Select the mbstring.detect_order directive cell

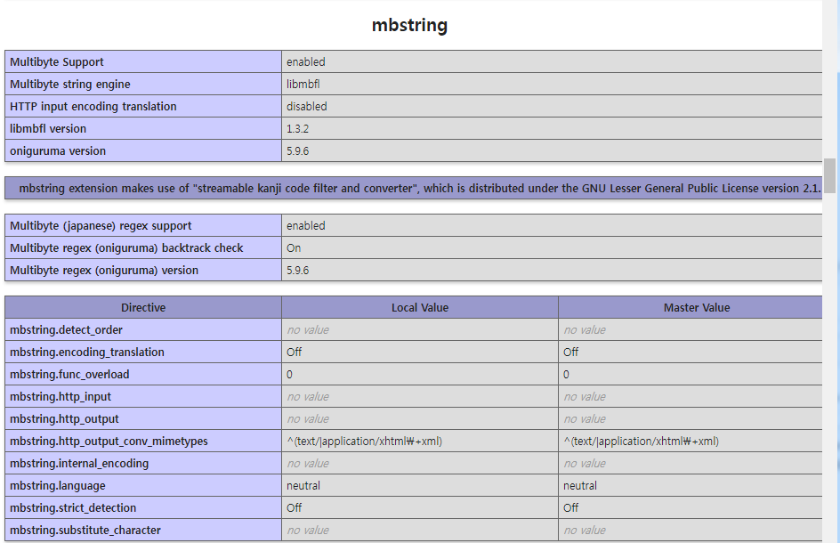click(143, 329)
